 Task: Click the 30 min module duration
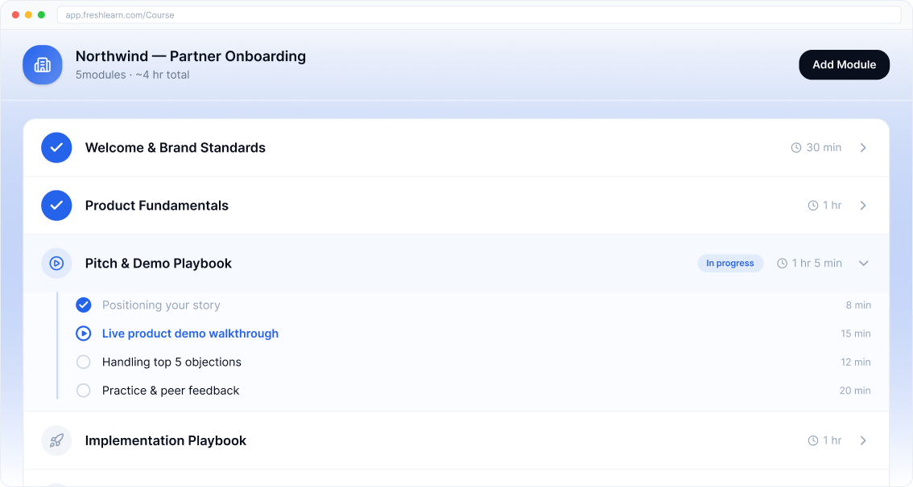coord(824,148)
